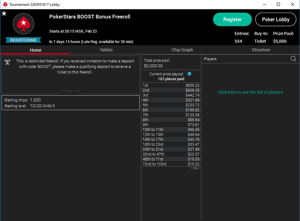Collapse the tournament description panel
Image resolution: width=300 pixels, height=221 pixels.
70,92
